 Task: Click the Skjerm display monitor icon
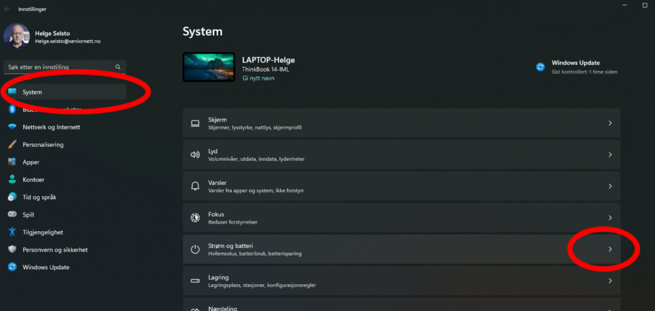(x=195, y=123)
